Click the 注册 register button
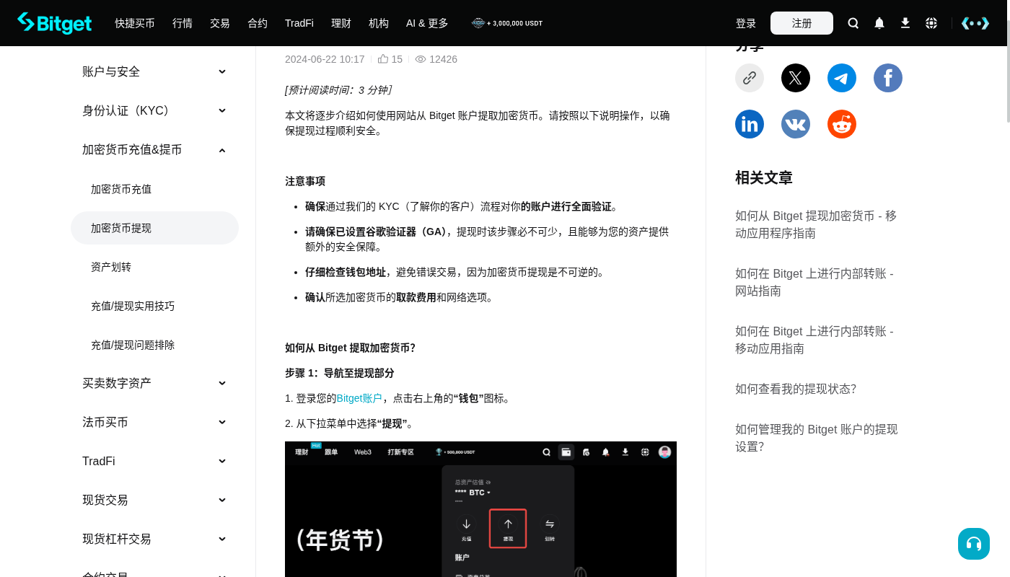 tap(802, 23)
